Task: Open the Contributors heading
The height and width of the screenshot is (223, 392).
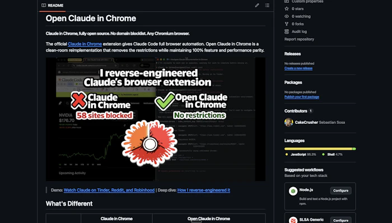Action: tap(296, 111)
